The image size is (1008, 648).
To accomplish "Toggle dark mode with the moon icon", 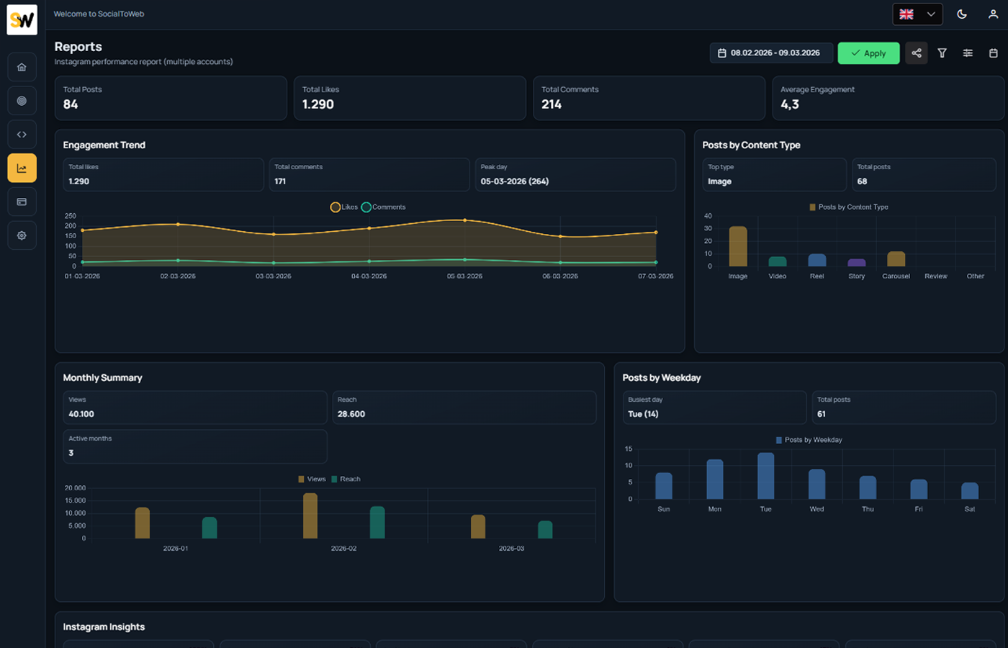I will (962, 14).
